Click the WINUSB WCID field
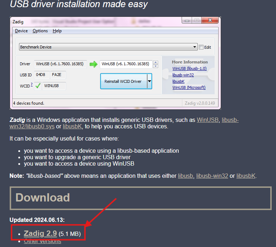Viewport: 276px width, 247px height. click(x=54, y=86)
